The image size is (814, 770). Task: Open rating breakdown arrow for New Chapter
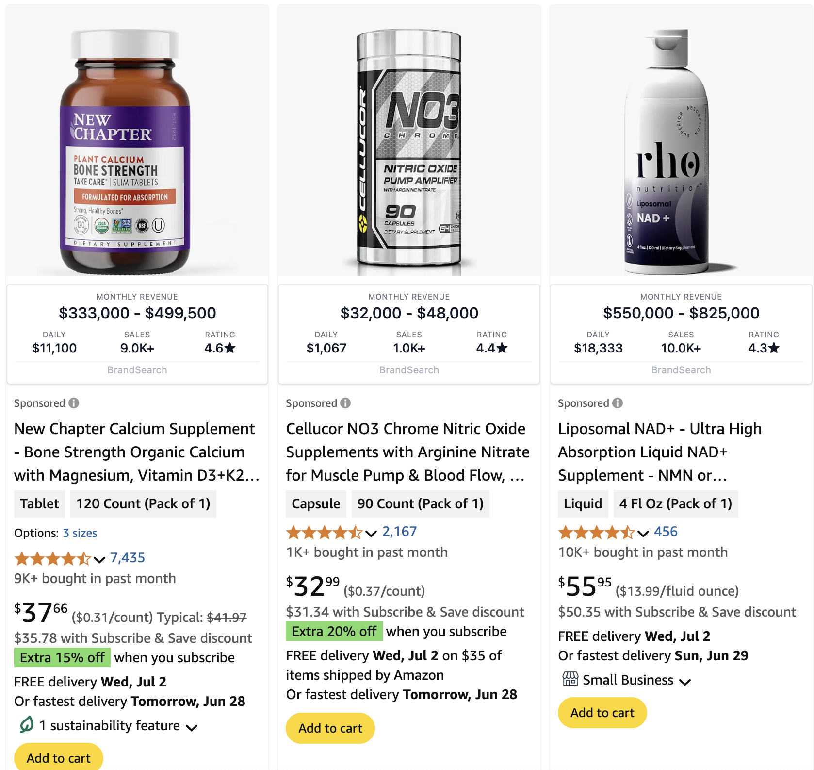coord(99,560)
